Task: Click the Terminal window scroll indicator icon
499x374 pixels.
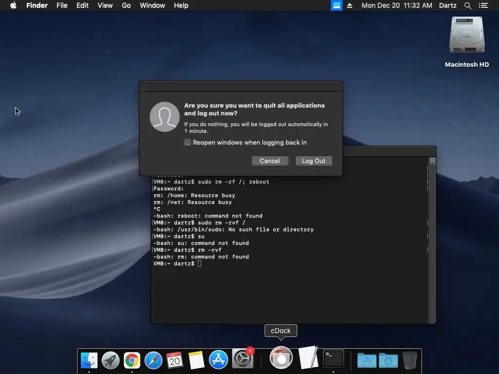Action: tap(433, 160)
